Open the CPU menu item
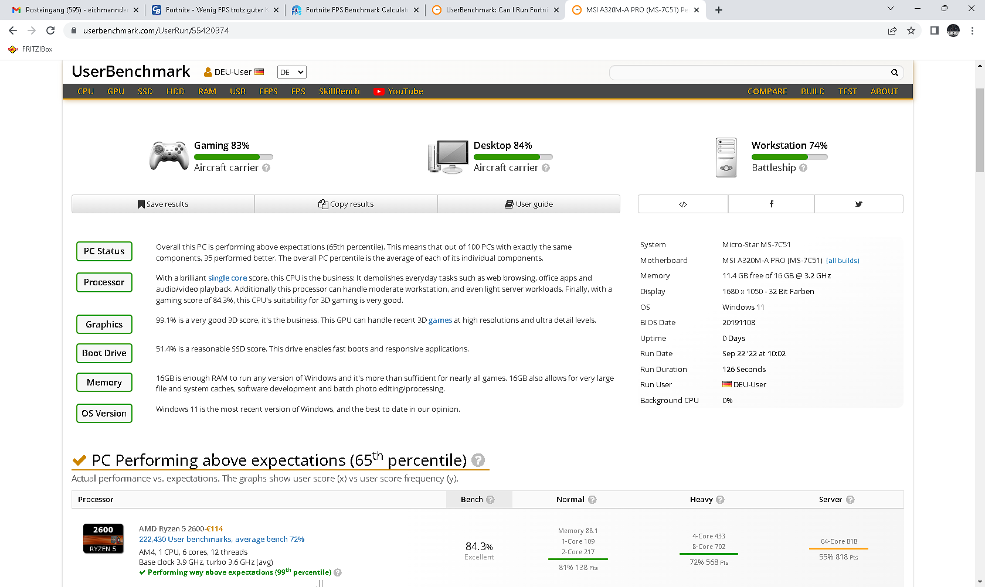Image resolution: width=985 pixels, height=587 pixels. click(86, 91)
